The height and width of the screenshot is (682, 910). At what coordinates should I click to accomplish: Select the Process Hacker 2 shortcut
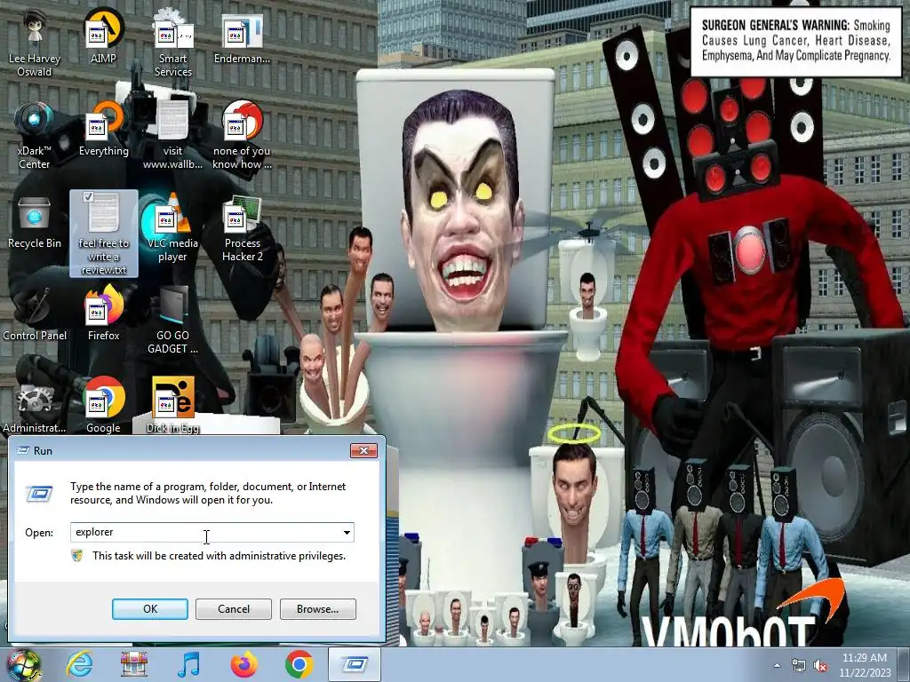(242, 229)
